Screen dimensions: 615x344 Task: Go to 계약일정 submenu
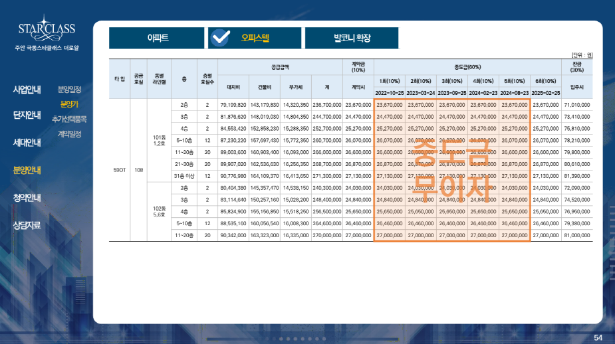[x=69, y=133]
